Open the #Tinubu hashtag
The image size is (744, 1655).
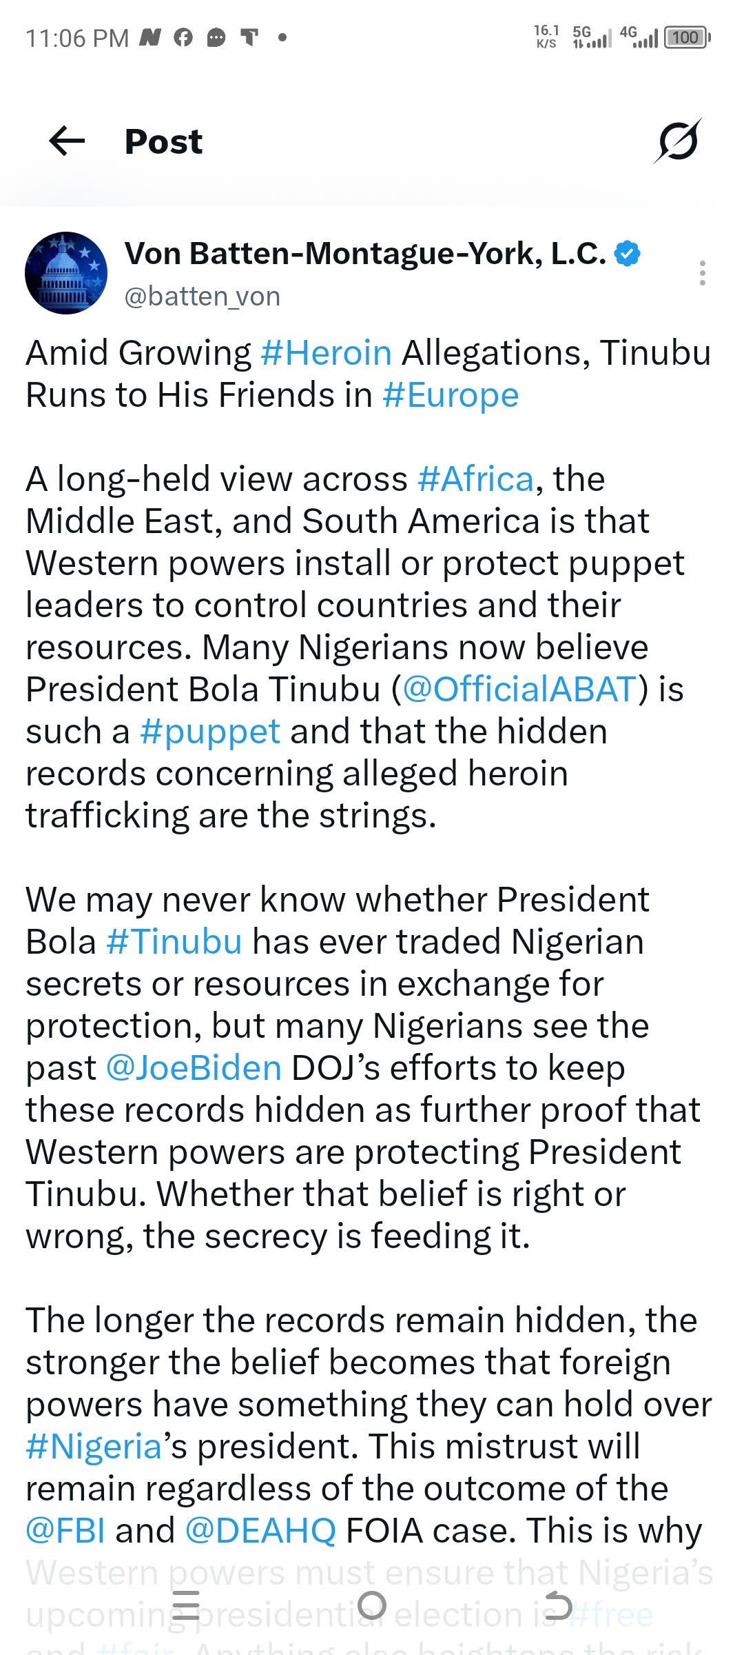[x=174, y=941]
